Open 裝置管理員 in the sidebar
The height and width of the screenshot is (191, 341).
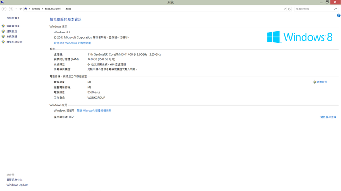click(x=13, y=26)
